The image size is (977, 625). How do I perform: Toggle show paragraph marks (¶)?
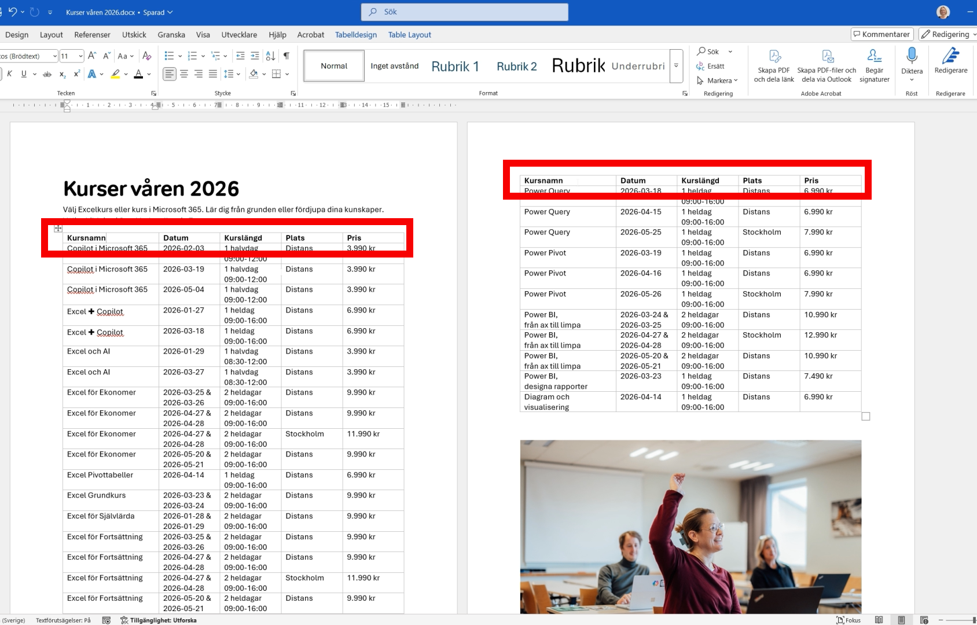[286, 56]
